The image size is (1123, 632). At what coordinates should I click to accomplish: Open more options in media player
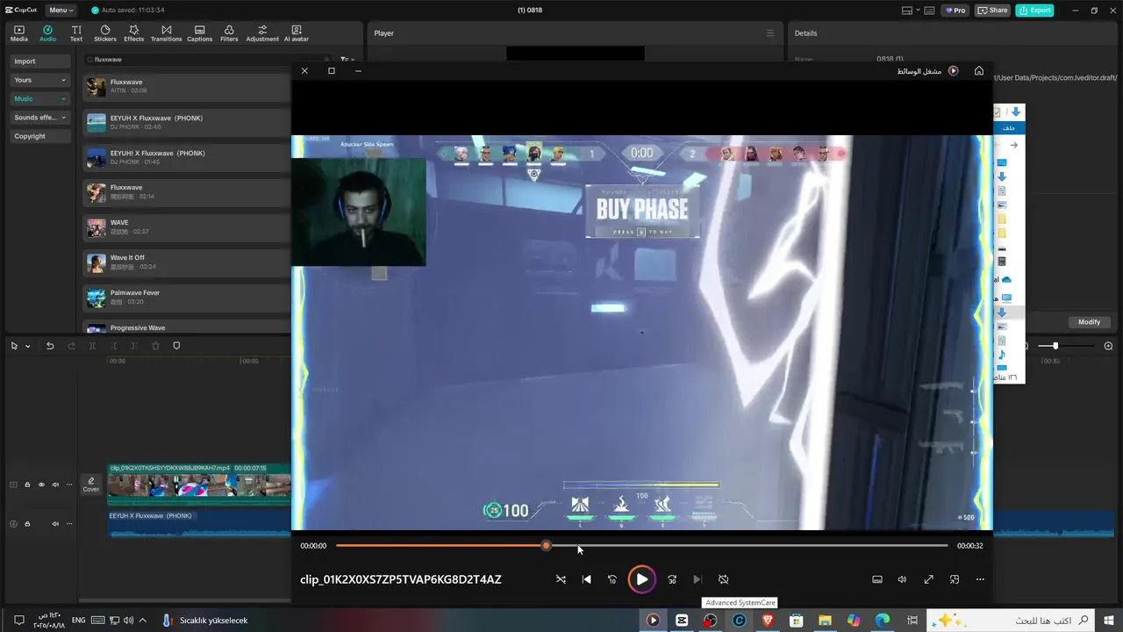click(x=980, y=579)
